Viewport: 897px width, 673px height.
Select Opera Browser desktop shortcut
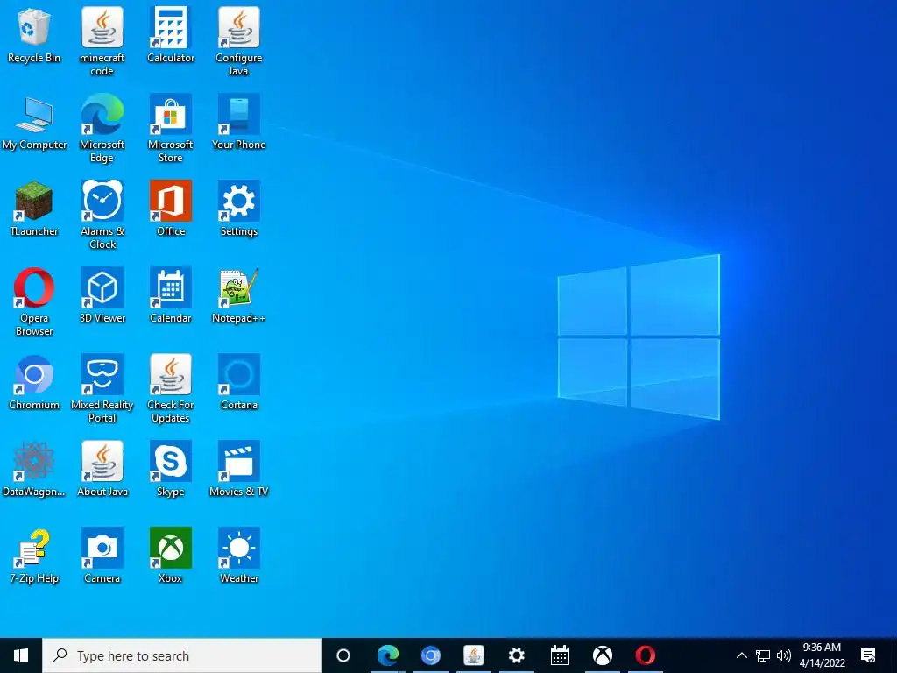point(34,302)
